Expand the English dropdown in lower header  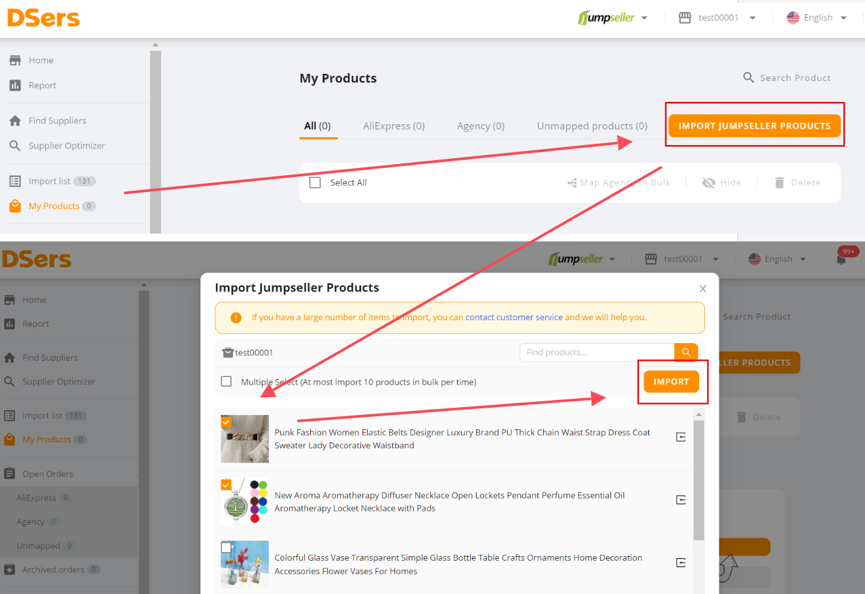803,259
